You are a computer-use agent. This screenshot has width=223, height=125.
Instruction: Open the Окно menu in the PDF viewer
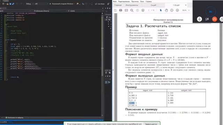[142, 1]
